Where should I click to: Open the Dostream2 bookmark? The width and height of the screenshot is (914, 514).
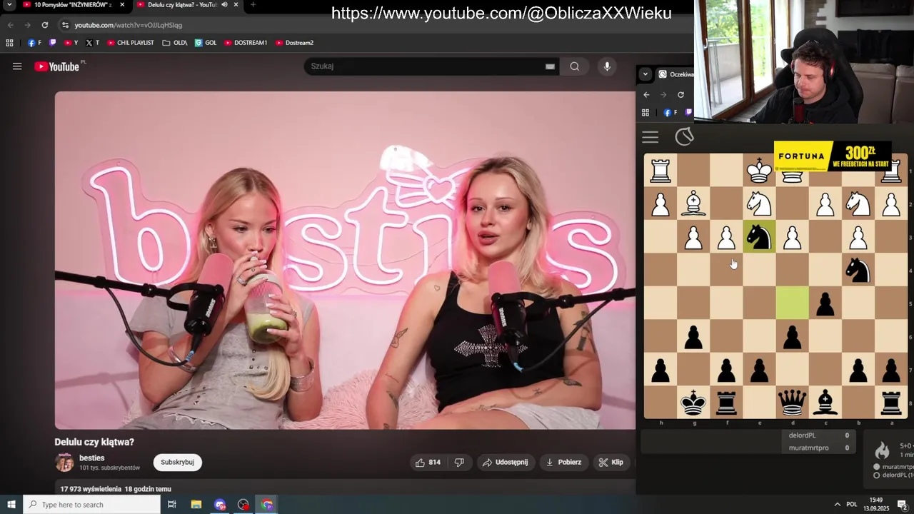tap(294, 43)
